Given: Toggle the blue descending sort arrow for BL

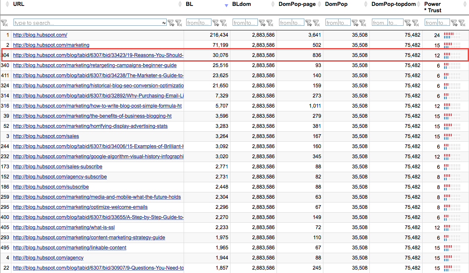Looking at the screenshot, I should (226, 5).
